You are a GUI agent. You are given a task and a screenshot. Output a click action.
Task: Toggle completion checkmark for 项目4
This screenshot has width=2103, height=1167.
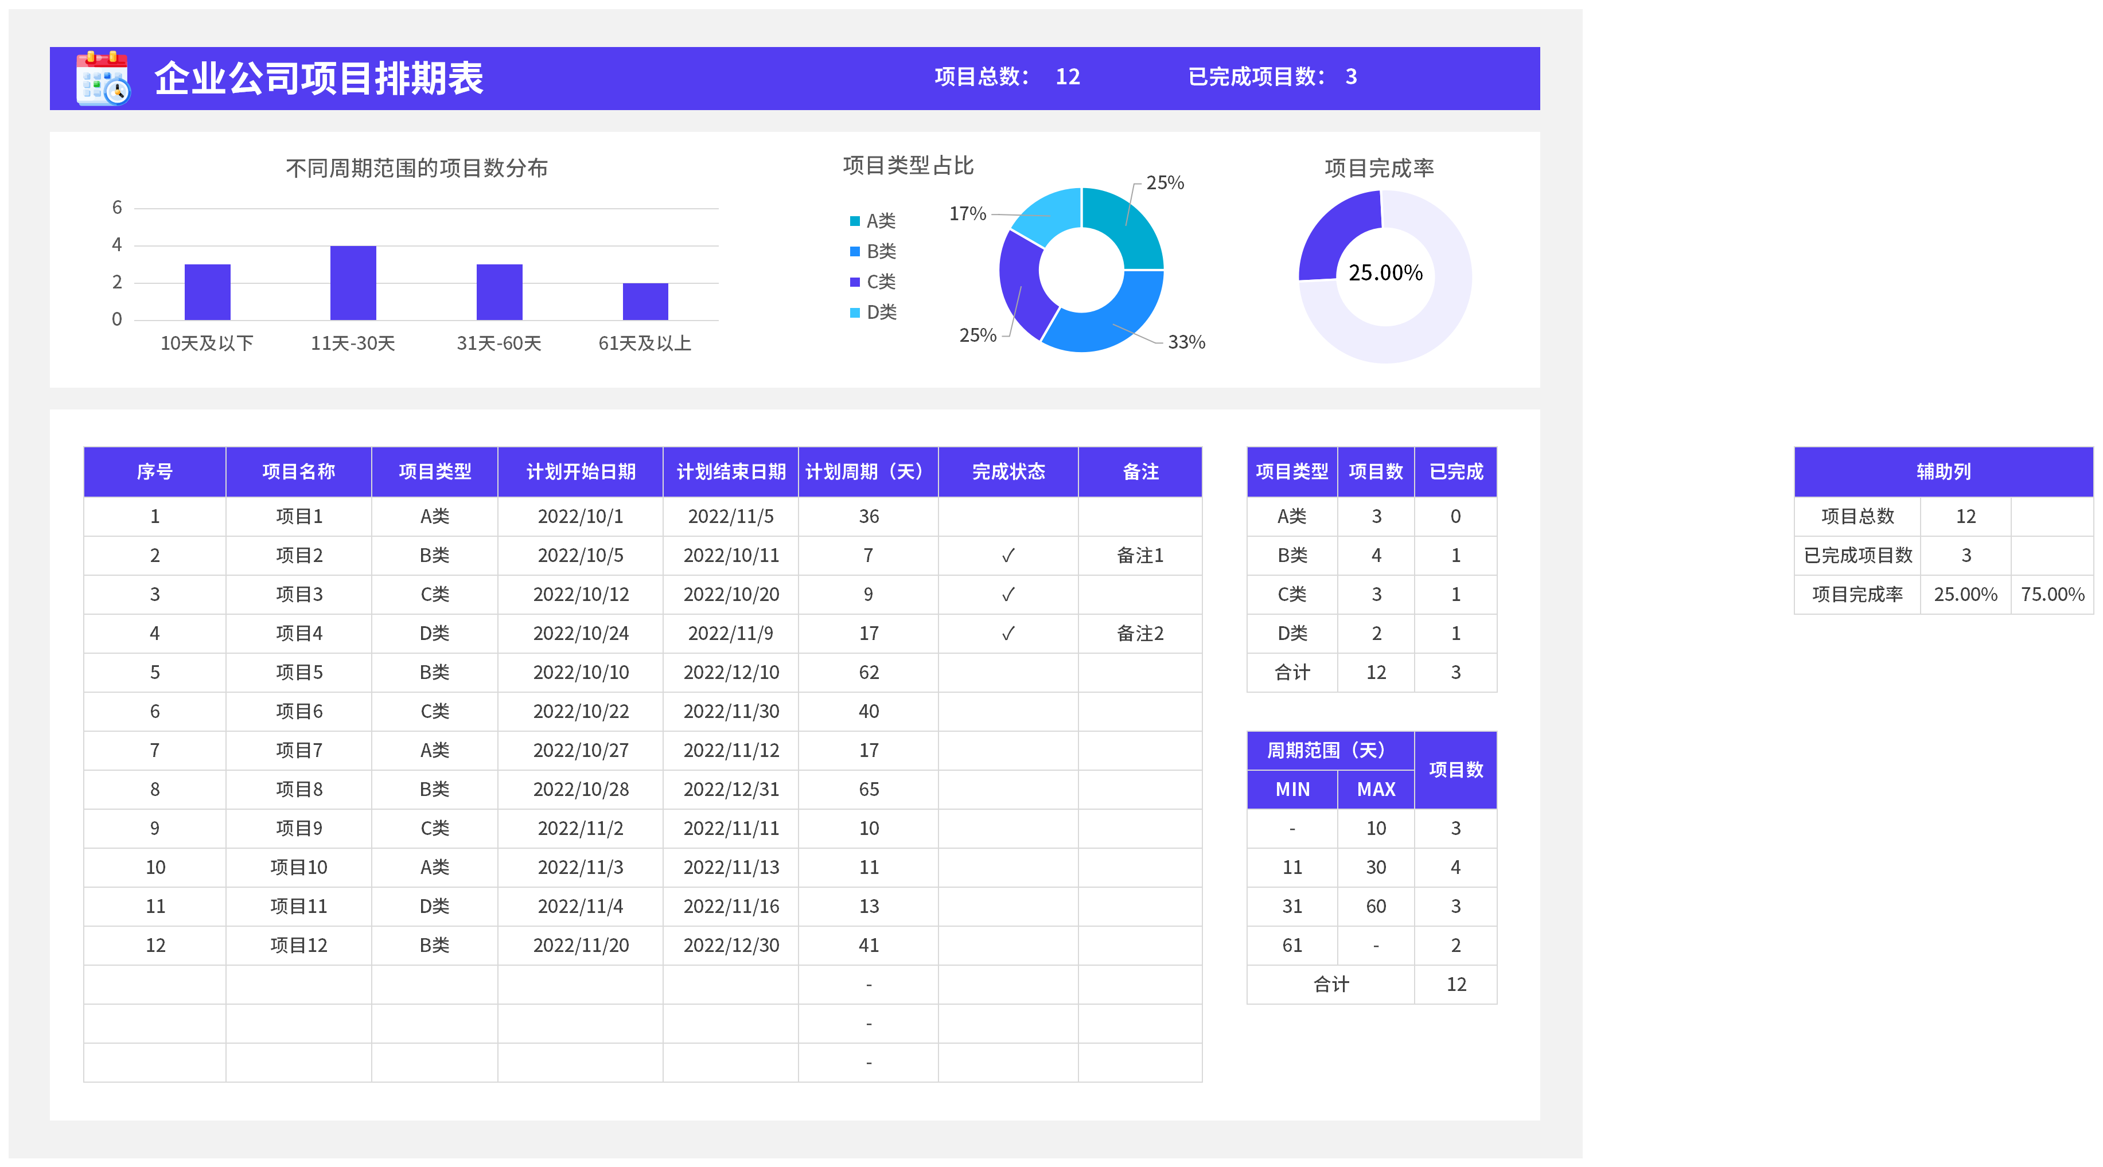click(1007, 634)
